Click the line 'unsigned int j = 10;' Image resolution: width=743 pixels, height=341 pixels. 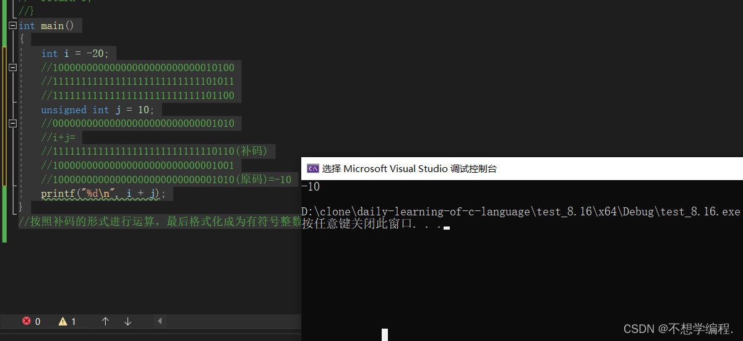point(97,110)
